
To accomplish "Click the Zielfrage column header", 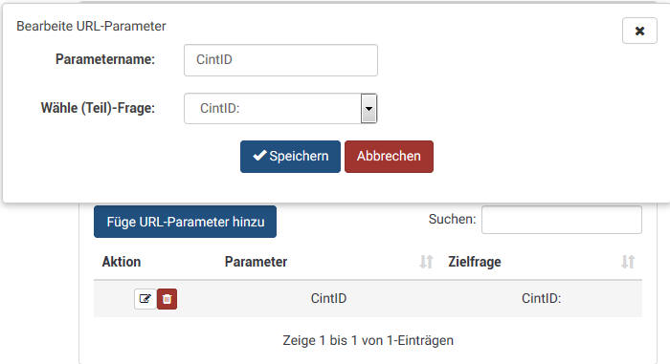I will click(475, 262).
